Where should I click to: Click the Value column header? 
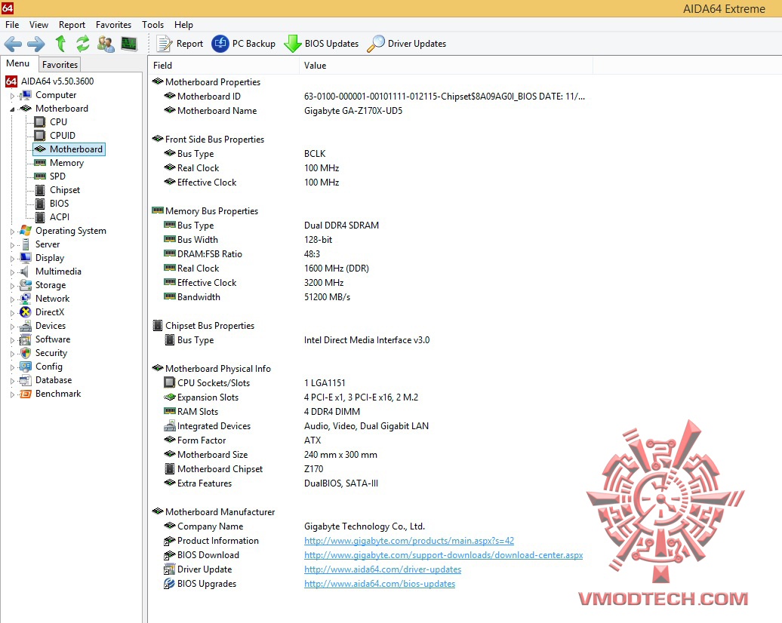tap(446, 66)
